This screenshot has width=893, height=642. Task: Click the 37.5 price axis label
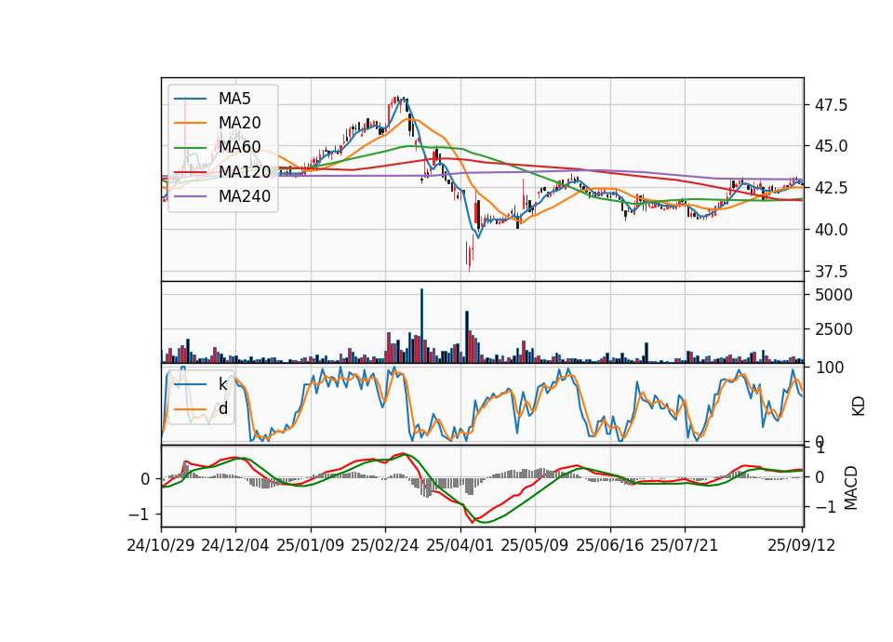coord(831,272)
